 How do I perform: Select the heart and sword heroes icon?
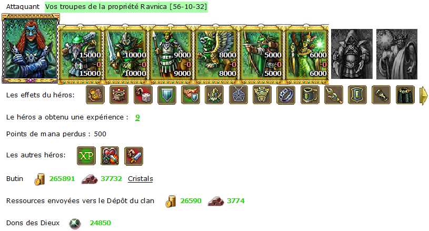[x=109, y=156]
